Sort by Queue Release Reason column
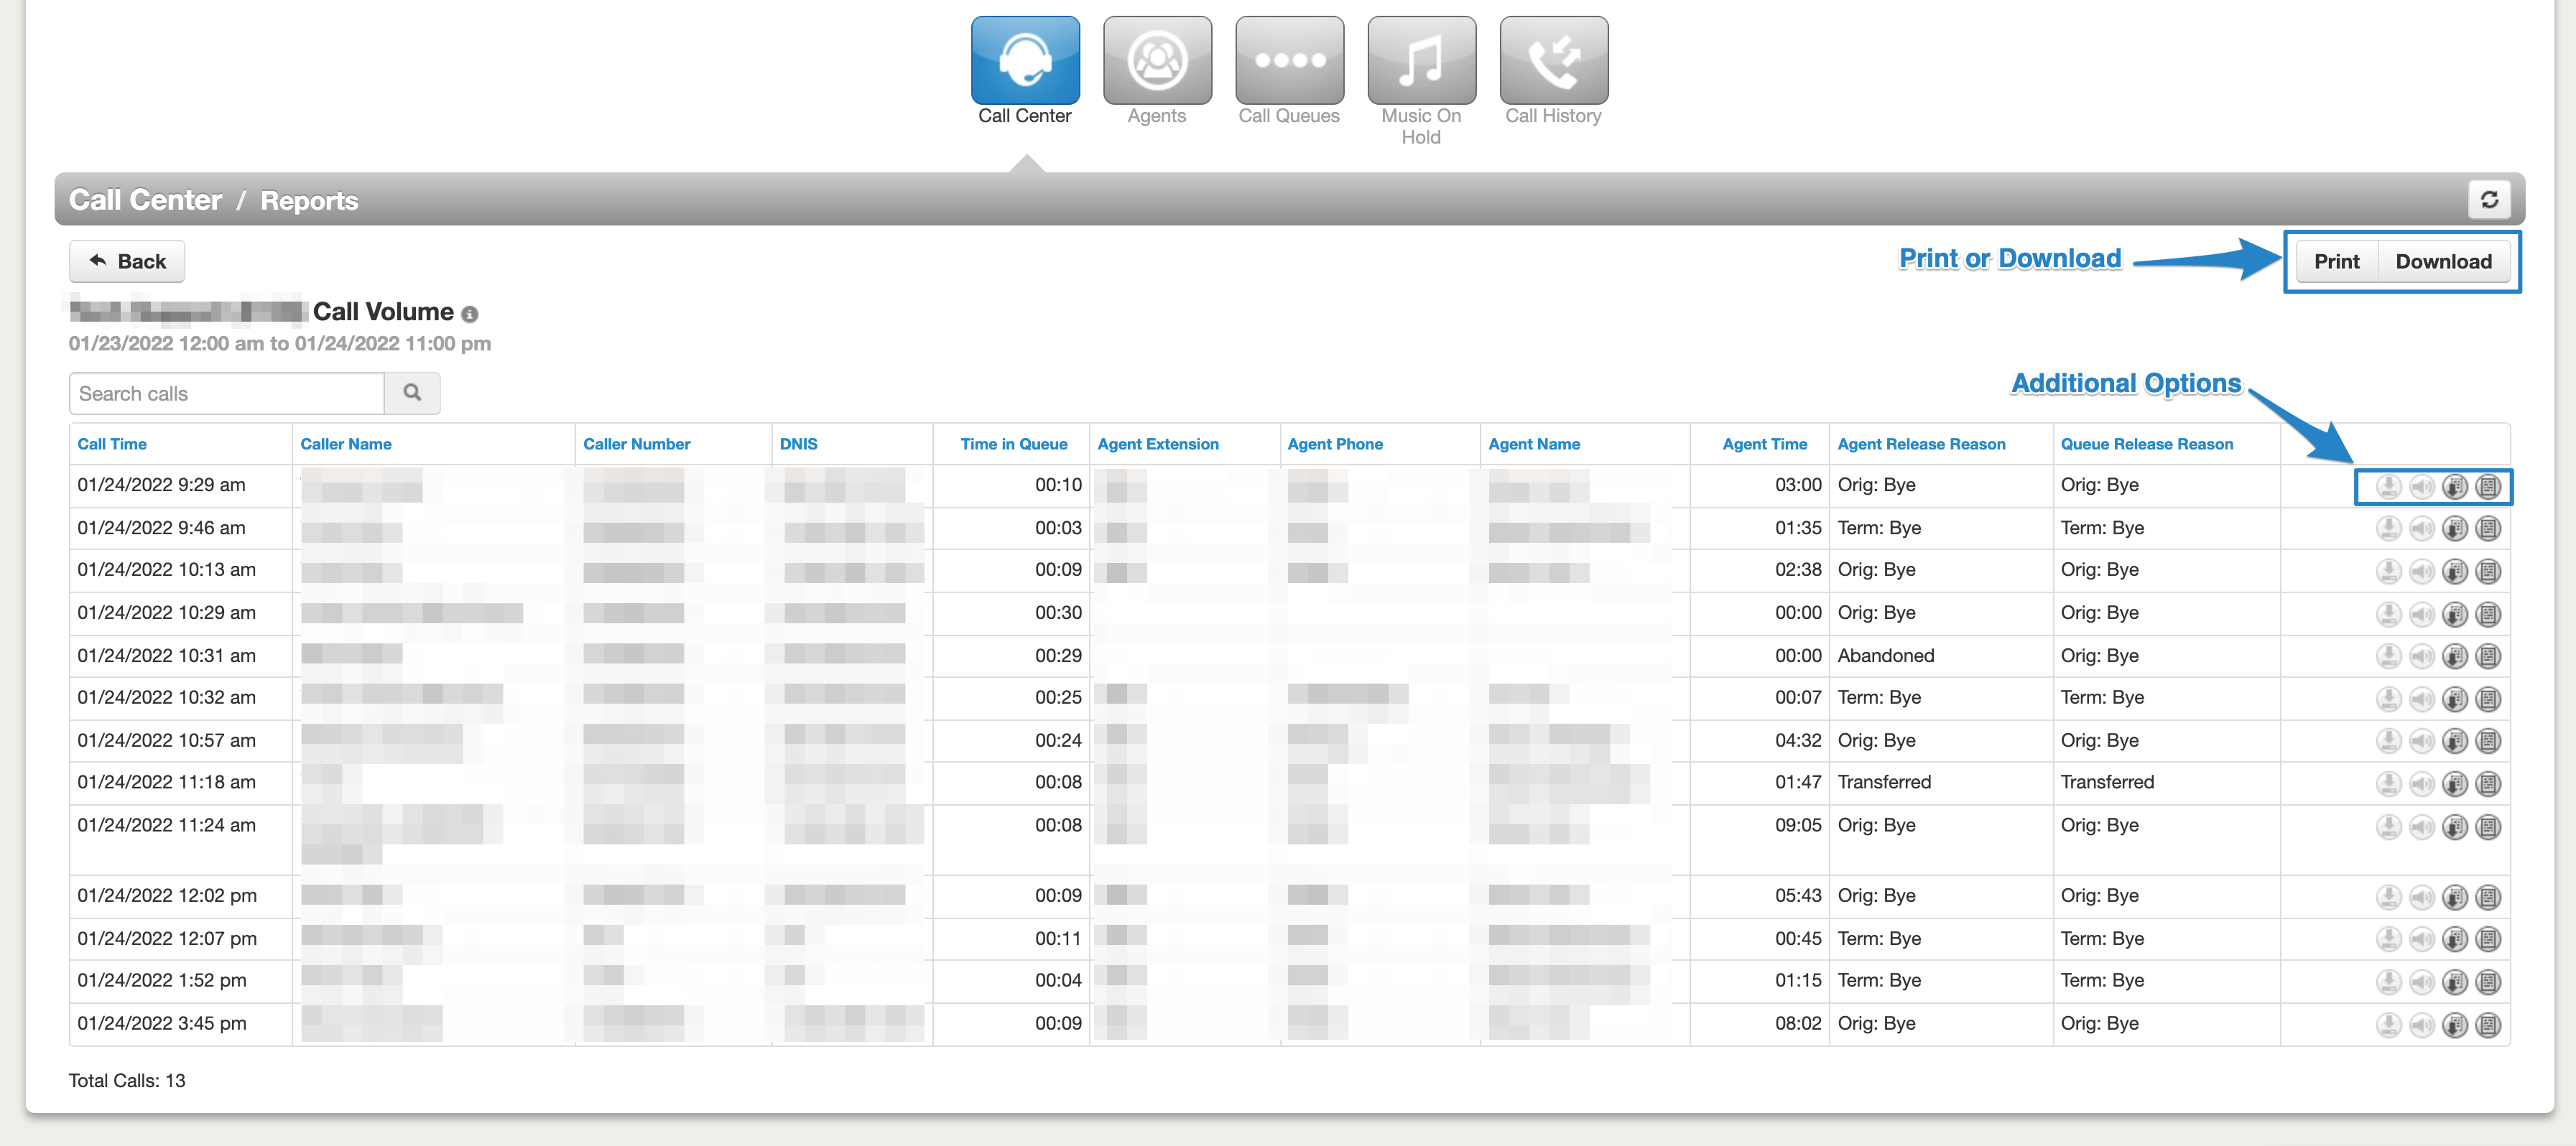This screenshot has height=1146, width=2576. tap(2146, 444)
